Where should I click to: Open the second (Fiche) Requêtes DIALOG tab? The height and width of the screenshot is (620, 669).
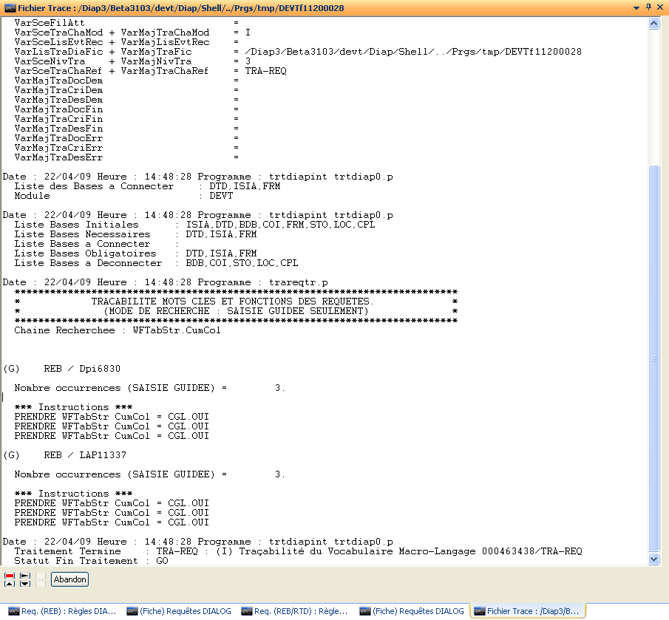(411, 611)
